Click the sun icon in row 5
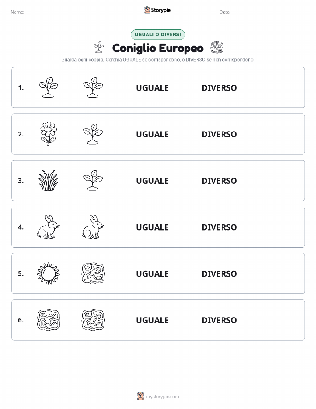This screenshot has width=316, height=409. (48, 273)
